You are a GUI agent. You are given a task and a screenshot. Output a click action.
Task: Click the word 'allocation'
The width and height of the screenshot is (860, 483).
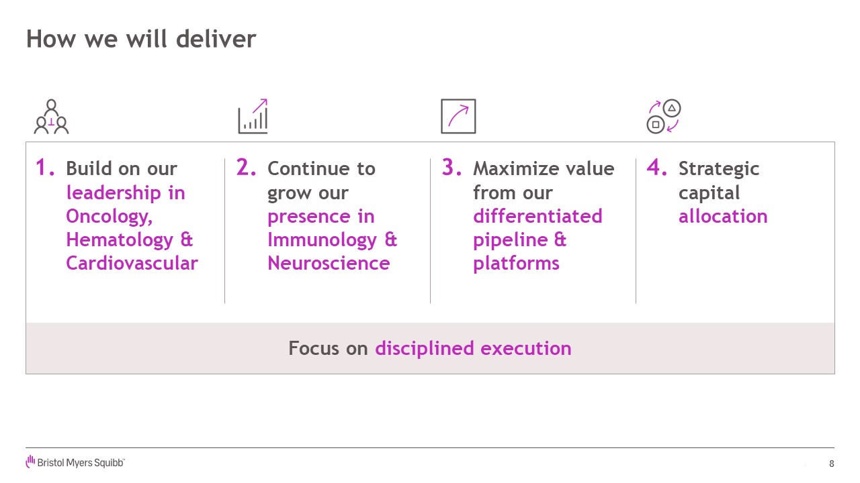point(723,216)
